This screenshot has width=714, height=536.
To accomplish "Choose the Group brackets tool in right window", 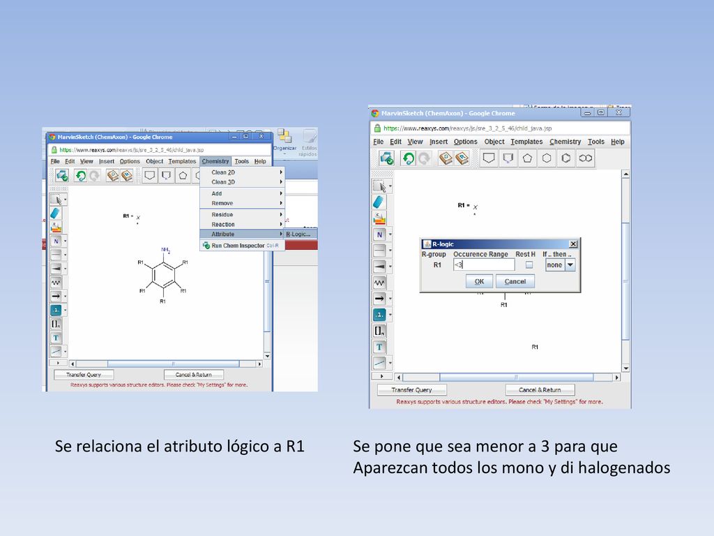I will pyautogui.click(x=379, y=331).
